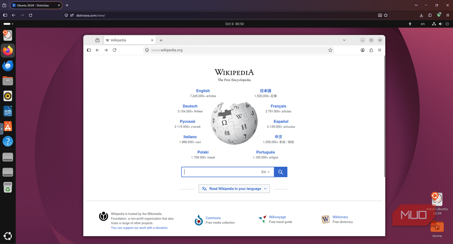Launch Rhythmbox music player from the dock
The image size is (453, 244).
click(8, 96)
